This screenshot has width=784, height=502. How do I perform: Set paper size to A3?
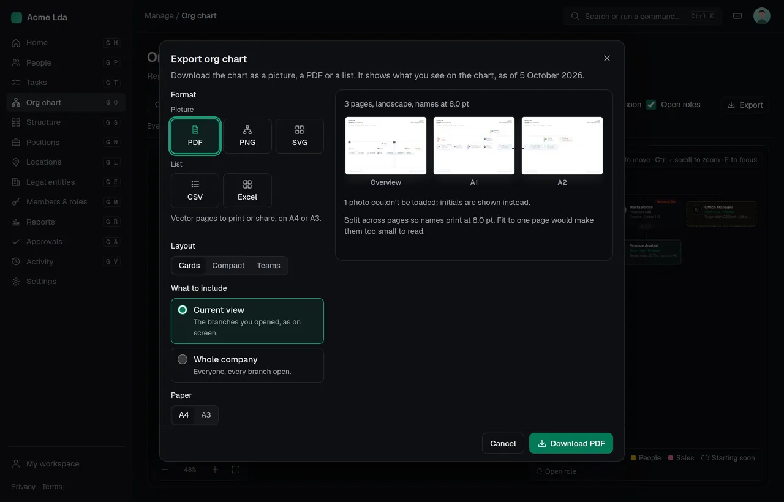tap(206, 415)
